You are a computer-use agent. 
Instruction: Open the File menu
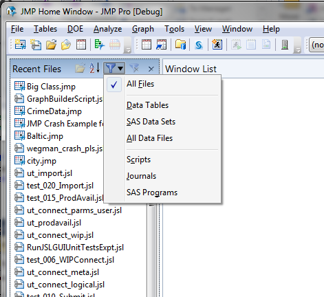(x=17, y=29)
